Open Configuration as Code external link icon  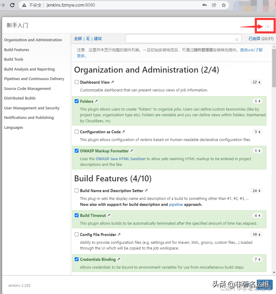coord(124,132)
